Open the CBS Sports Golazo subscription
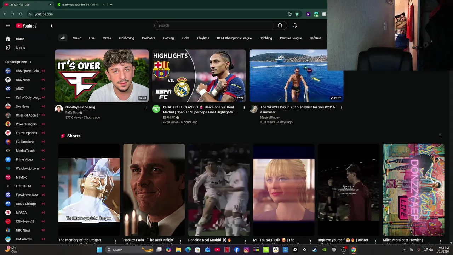Image resolution: width=453 pixels, height=255 pixels. pos(25,71)
